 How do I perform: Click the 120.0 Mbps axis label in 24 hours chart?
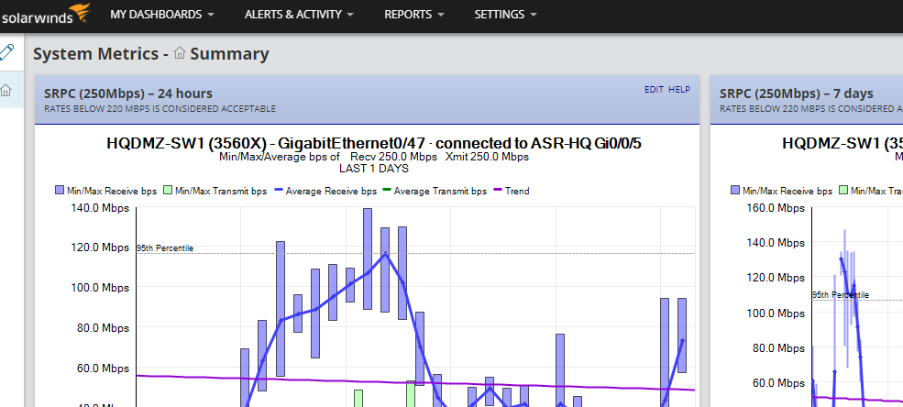[100, 247]
